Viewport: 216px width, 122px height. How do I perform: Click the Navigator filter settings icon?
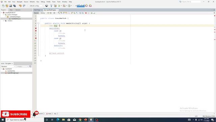coord(30,66)
